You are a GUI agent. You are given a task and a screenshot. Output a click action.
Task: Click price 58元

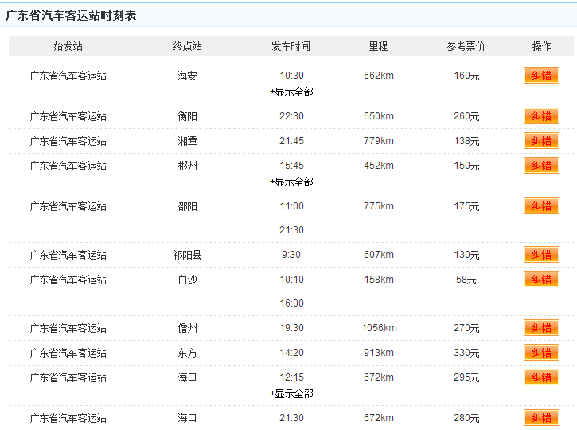tap(466, 279)
